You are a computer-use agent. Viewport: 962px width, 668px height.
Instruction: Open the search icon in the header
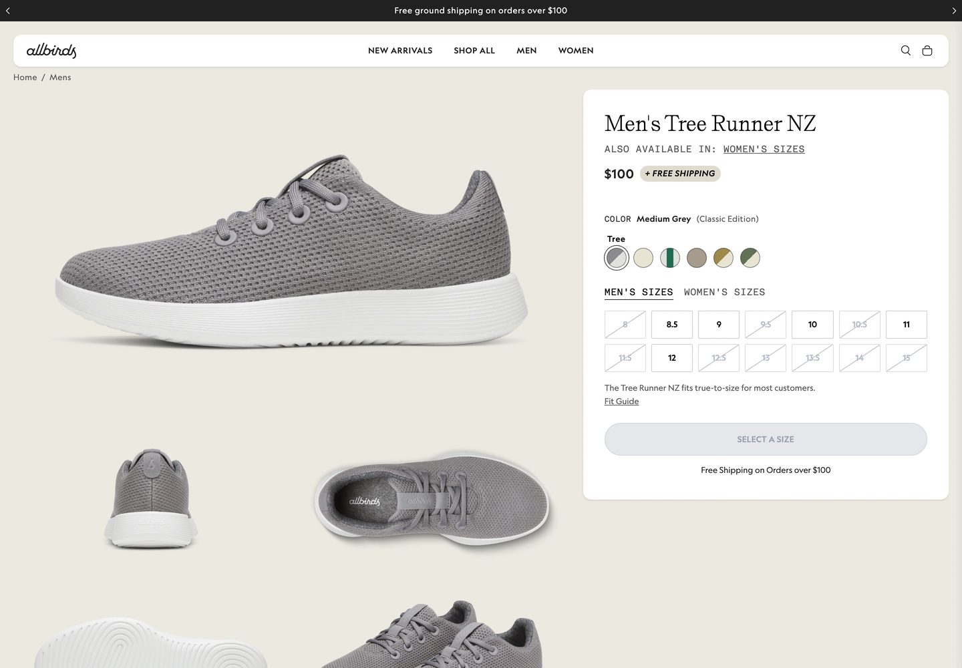pos(905,51)
